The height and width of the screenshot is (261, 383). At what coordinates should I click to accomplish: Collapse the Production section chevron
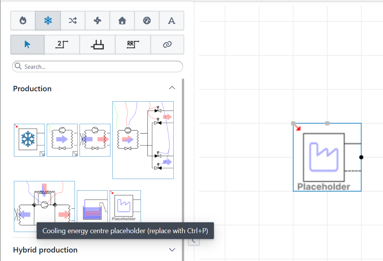172,88
